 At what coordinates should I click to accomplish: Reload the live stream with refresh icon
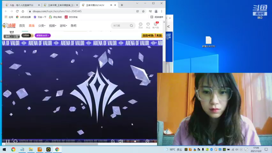pyautogui.click(x=15, y=141)
